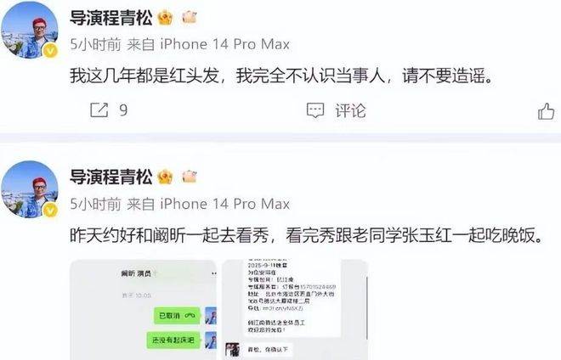Click iPhone 14 Pro Max source in second post
Screen dimensions: 561x360
pyautogui.click(x=224, y=204)
